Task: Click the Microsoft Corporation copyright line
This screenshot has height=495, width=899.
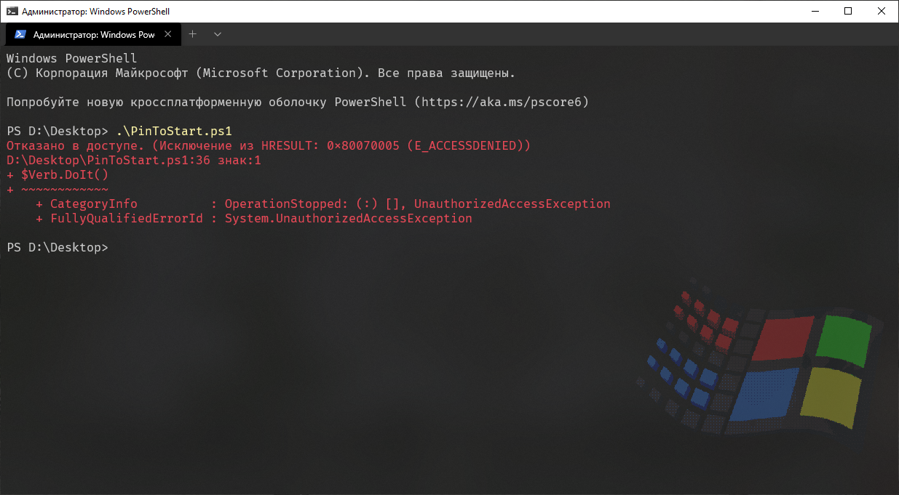Action: [x=261, y=73]
